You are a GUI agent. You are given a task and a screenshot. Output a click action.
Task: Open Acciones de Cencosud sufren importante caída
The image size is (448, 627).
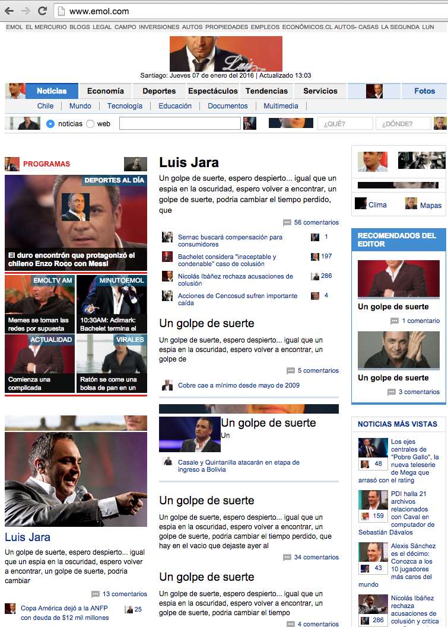point(238,299)
